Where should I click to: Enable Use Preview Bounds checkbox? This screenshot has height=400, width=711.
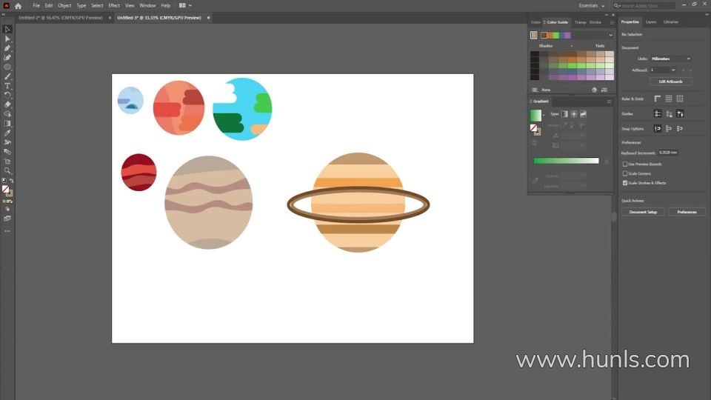click(625, 164)
